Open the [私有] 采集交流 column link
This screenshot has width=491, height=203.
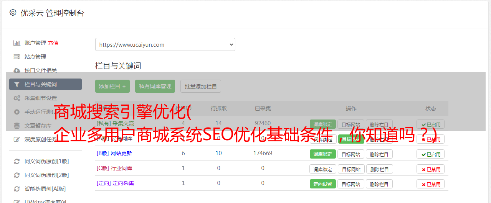pyautogui.click(x=116, y=123)
